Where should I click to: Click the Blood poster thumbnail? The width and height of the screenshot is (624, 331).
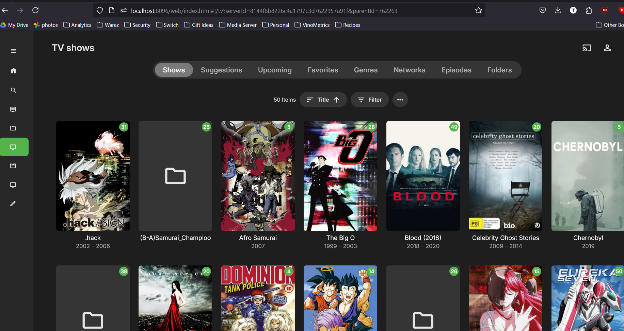[423, 176]
